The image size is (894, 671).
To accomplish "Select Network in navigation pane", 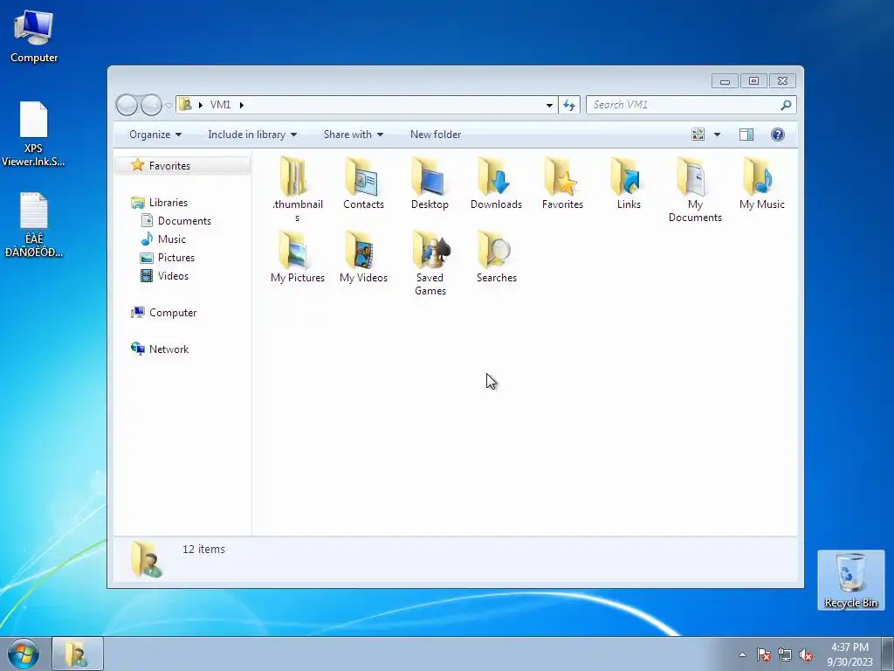I will 168,349.
